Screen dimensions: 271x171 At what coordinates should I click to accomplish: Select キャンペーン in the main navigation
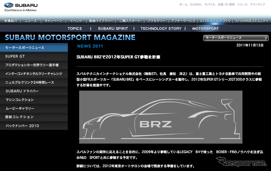(x=53, y=21)
